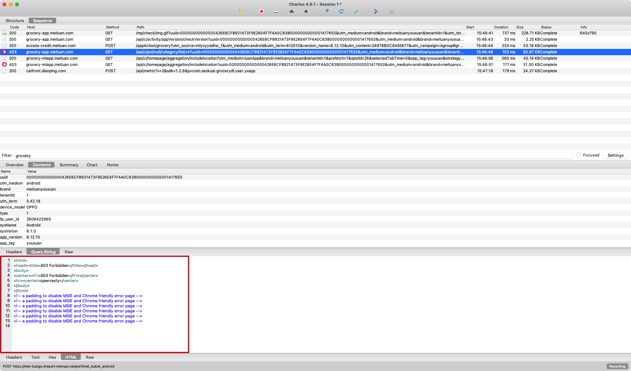Click the Hex response view tab
Screen dimensions: 631x371
click(x=52, y=357)
